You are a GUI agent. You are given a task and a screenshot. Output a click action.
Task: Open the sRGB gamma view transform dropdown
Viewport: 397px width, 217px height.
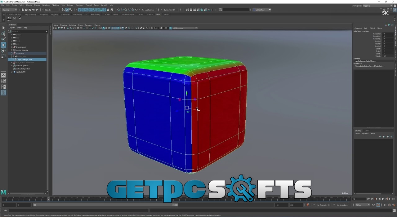(185, 28)
